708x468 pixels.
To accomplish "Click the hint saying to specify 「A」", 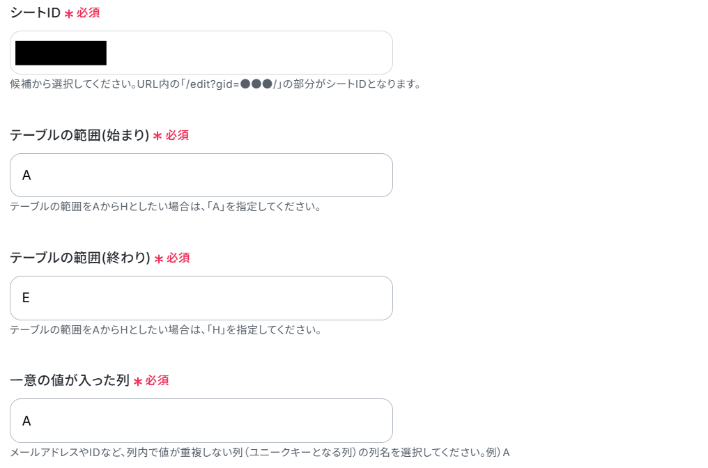I will pyautogui.click(x=166, y=207).
